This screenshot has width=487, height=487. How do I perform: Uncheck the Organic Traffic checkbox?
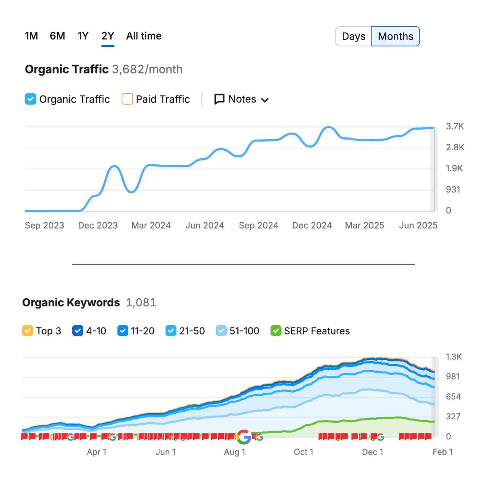click(30, 99)
